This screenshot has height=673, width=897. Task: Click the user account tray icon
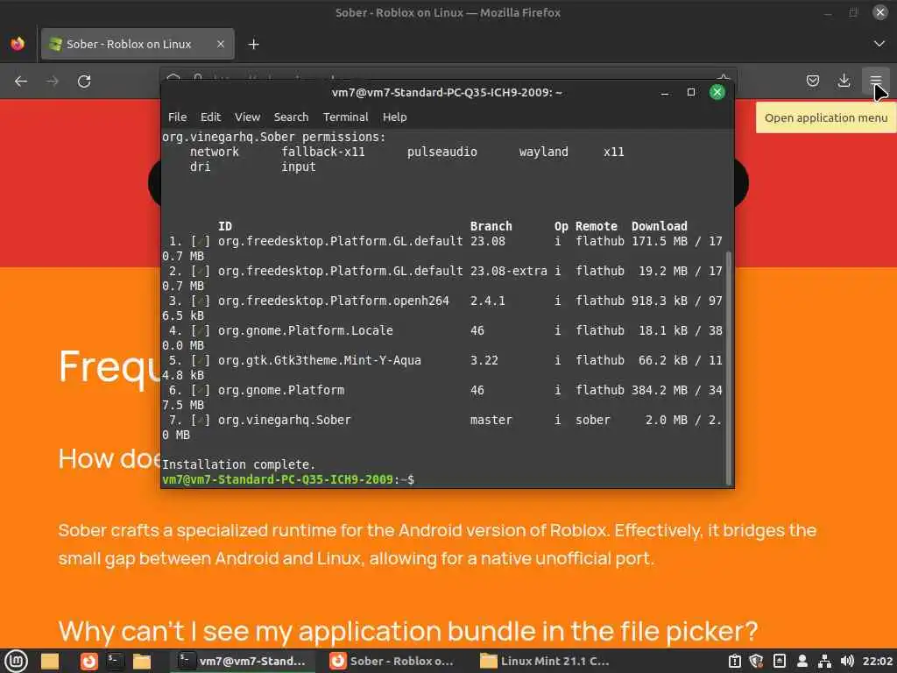802,661
